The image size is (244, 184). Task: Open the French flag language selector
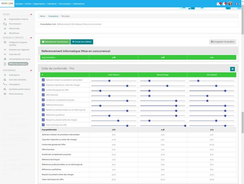237,4
